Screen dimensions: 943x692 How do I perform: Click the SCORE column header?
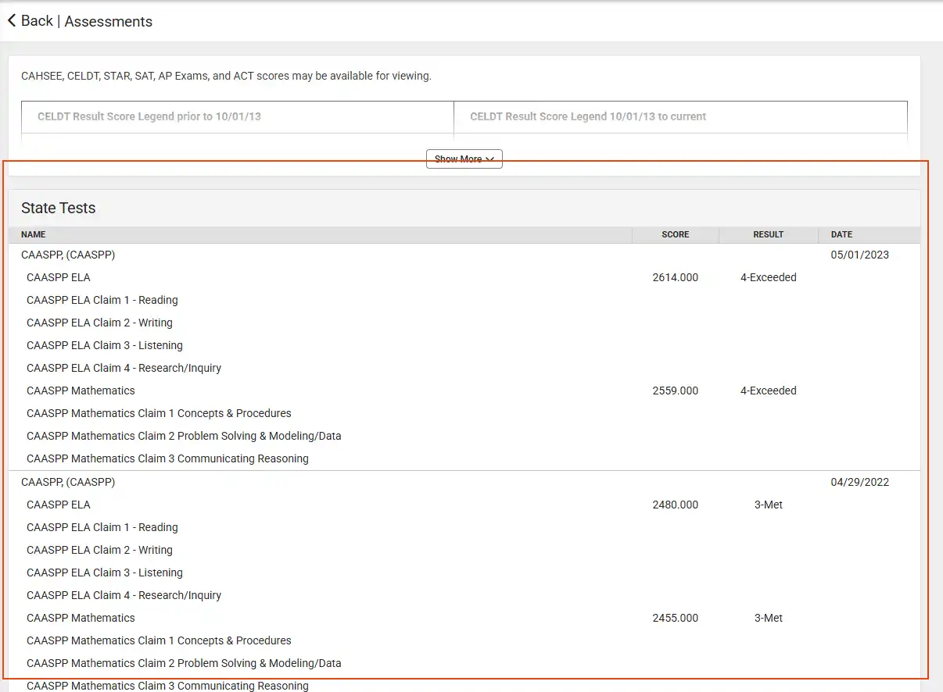(x=676, y=234)
